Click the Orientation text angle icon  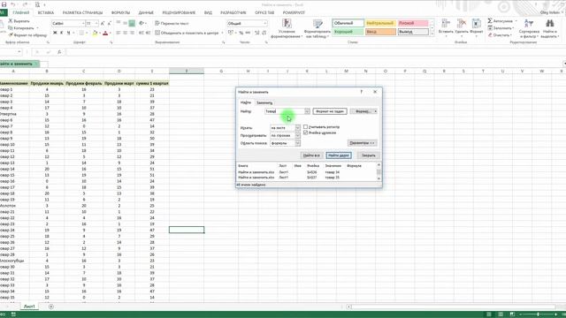click(x=141, y=23)
